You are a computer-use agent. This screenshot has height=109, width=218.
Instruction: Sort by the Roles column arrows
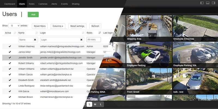coord(100,33)
